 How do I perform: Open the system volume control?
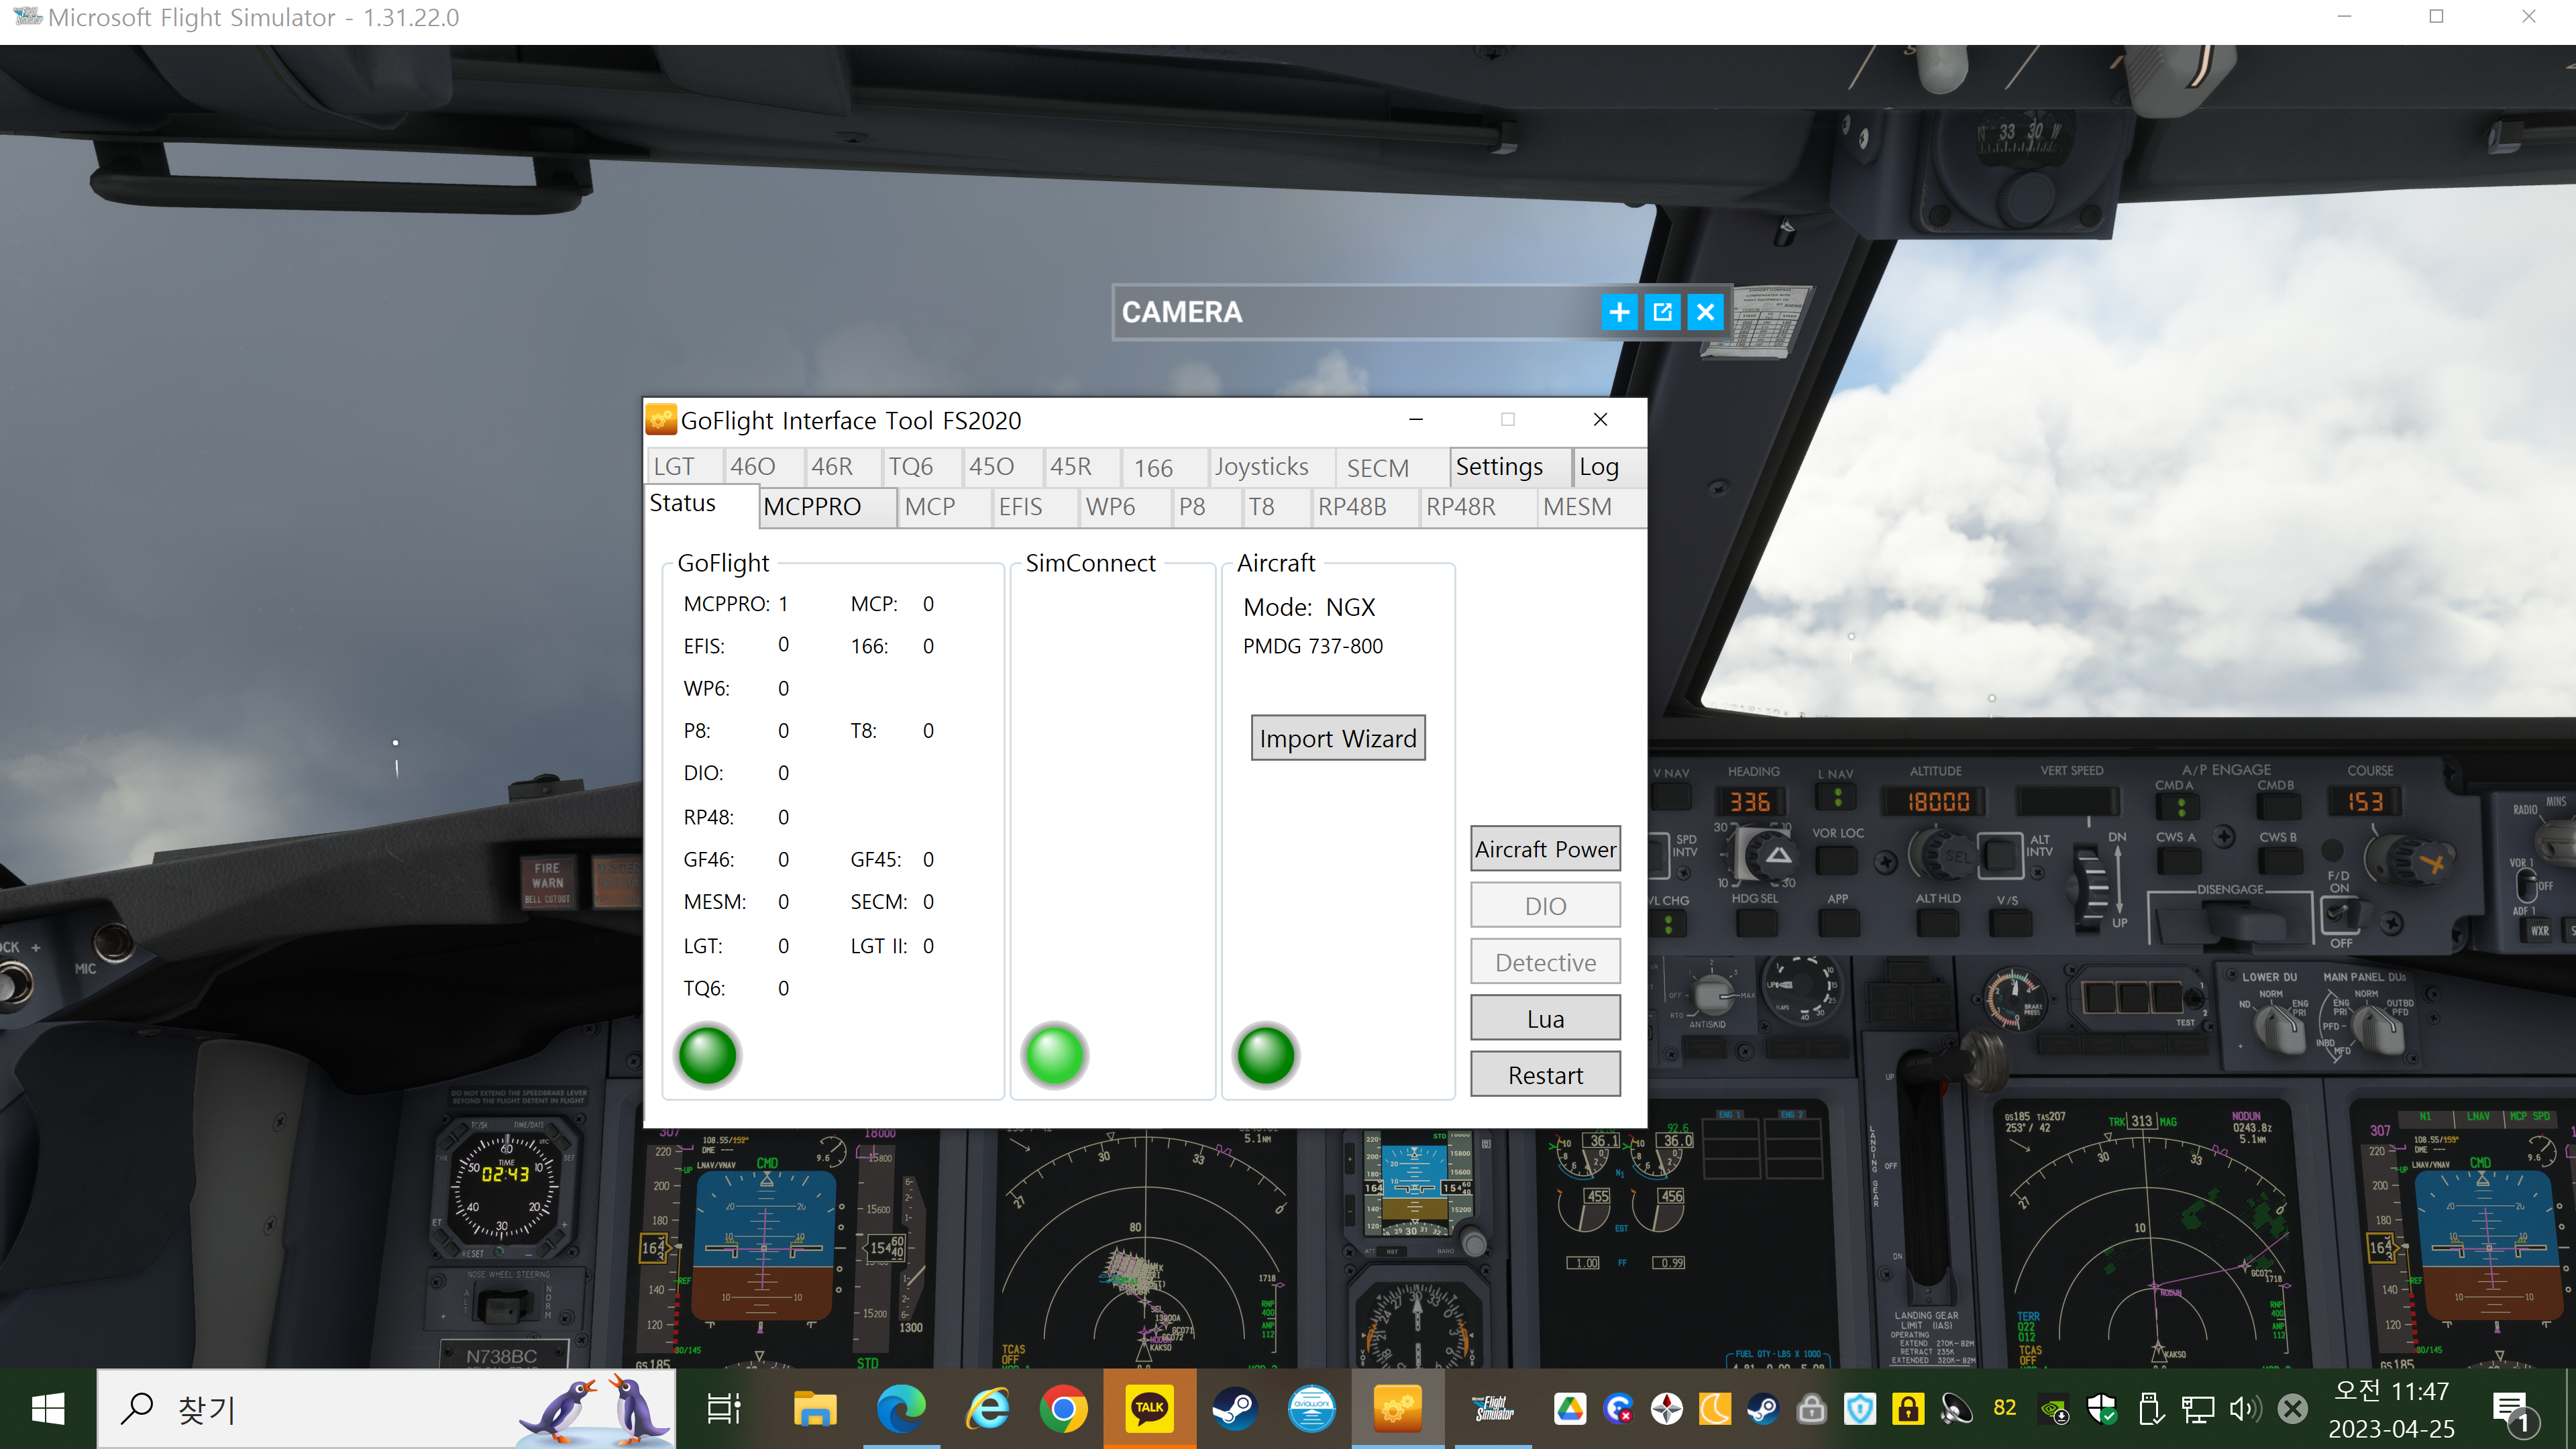point(2245,1410)
